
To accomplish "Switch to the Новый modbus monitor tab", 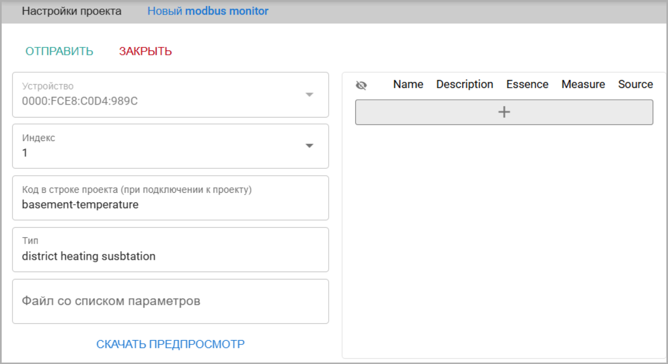I will point(208,11).
